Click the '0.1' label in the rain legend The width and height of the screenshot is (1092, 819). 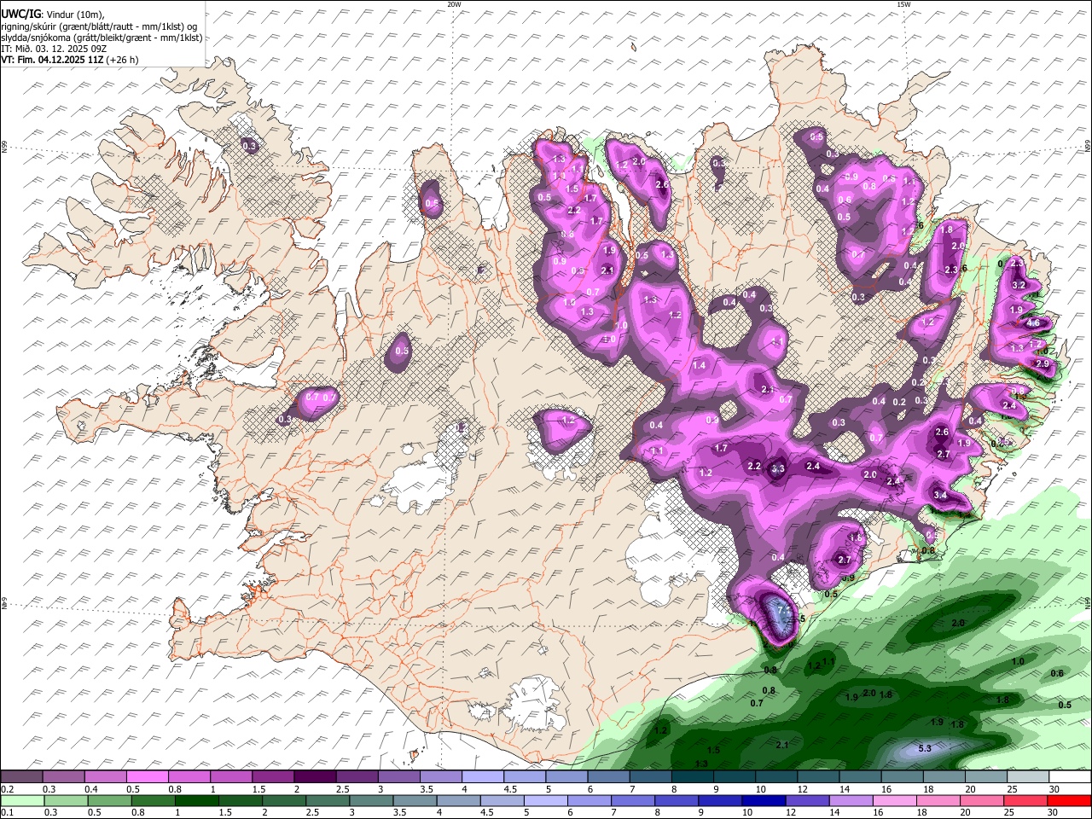point(7,812)
